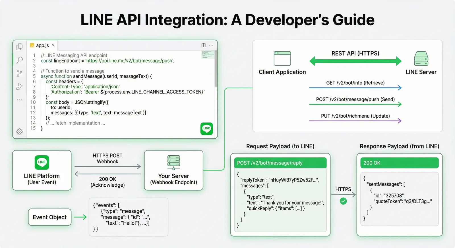Click the "fetch implementation" comment line
The image size is (455, 248).
75,123
